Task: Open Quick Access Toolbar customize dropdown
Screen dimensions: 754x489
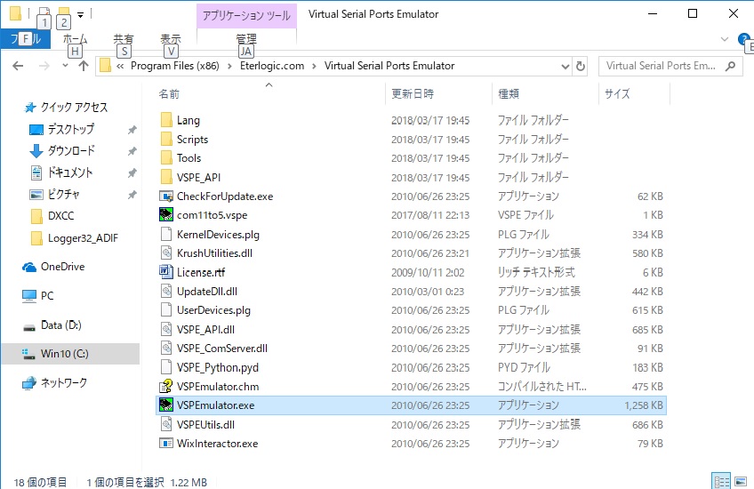Action: 81,15
